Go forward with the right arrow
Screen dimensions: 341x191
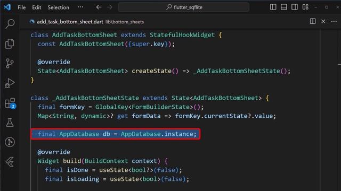point(110,7)
